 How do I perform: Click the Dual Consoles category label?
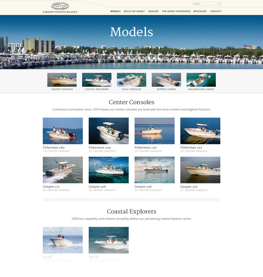pyautogui.click(x=131, y=89)
